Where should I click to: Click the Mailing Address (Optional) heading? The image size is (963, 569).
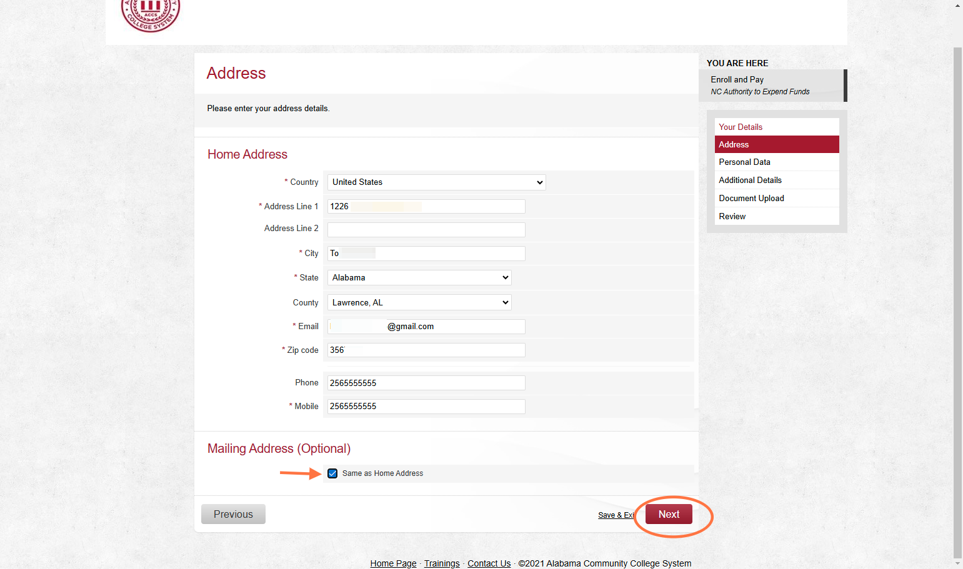point(279,448)
